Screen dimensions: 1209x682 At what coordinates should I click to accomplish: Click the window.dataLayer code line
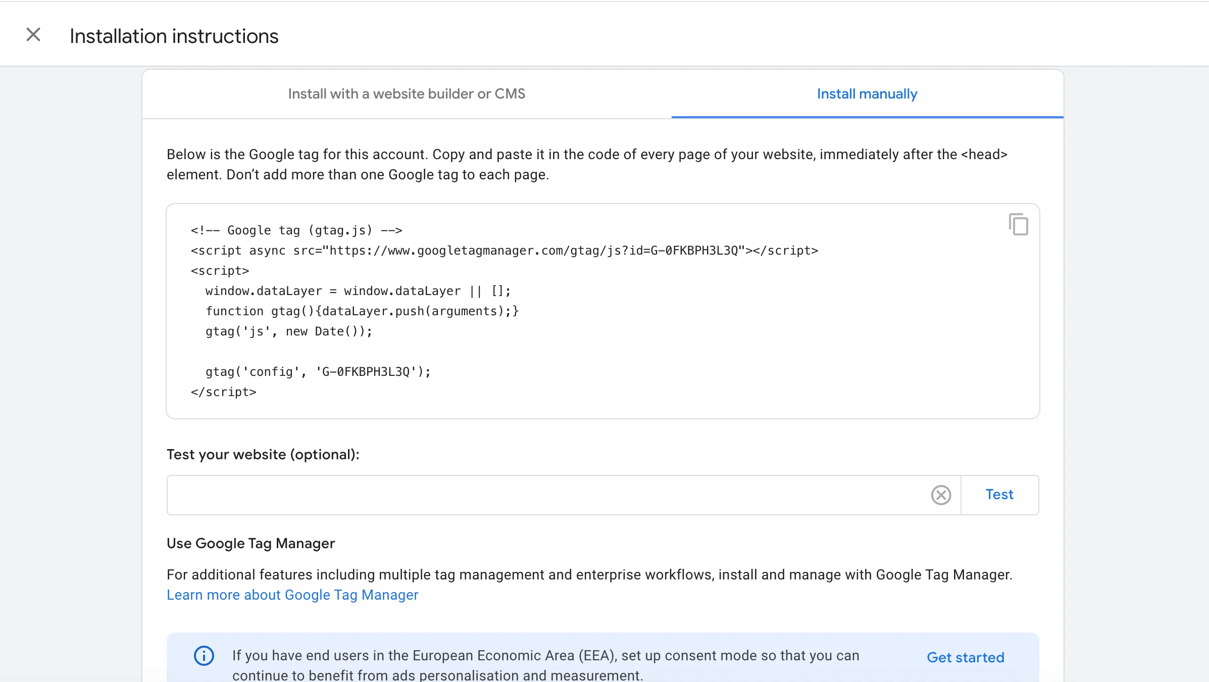[x=358, y=291]
